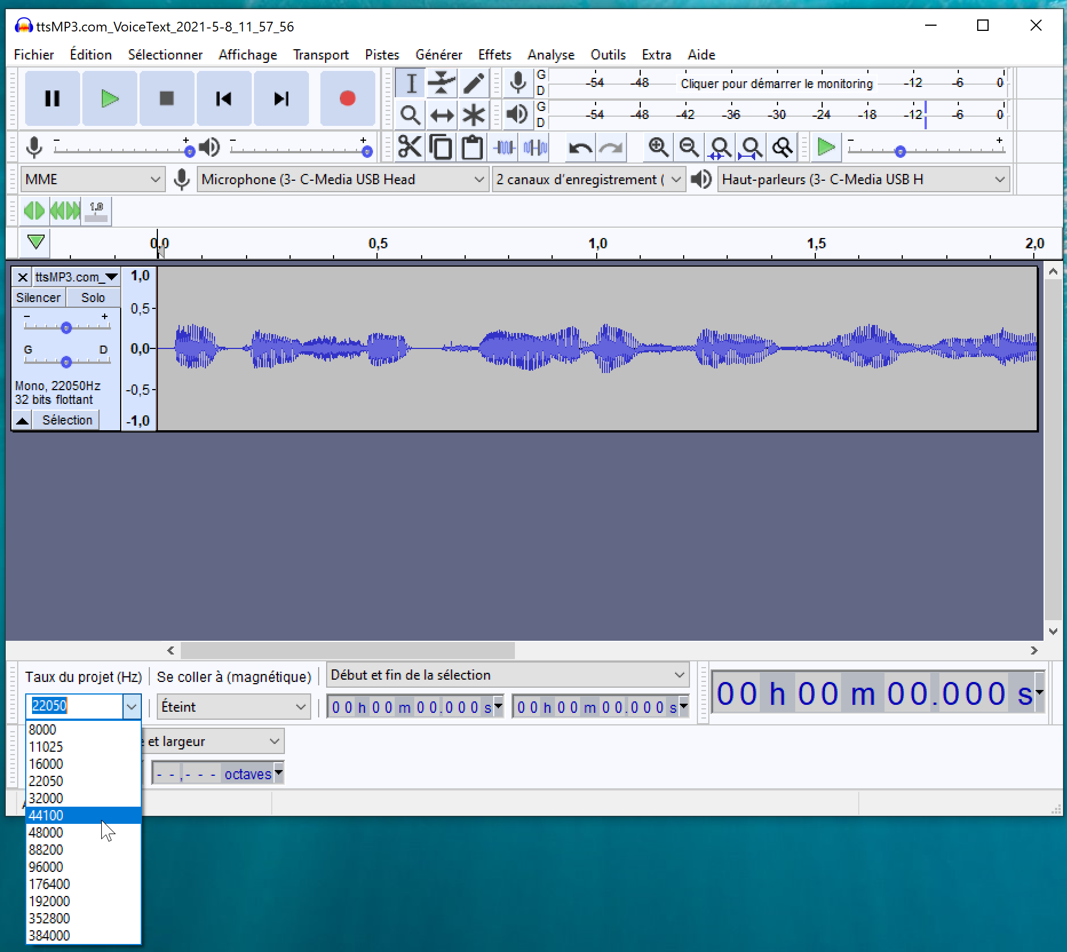Undo the last action

579,147
